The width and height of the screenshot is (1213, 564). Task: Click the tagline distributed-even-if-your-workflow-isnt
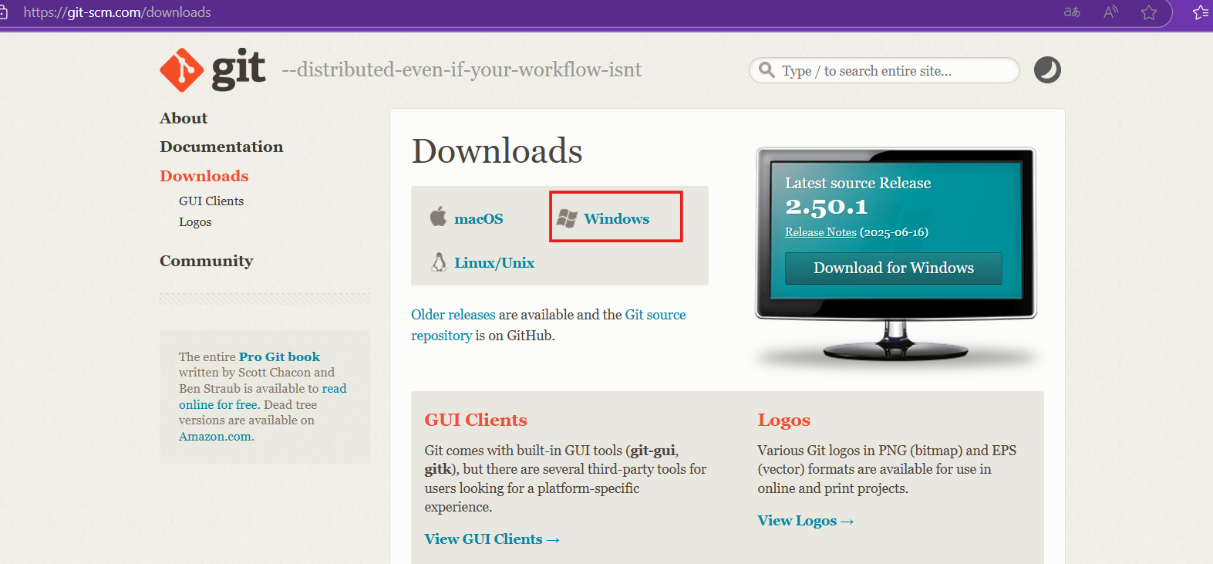pos(461,69)
